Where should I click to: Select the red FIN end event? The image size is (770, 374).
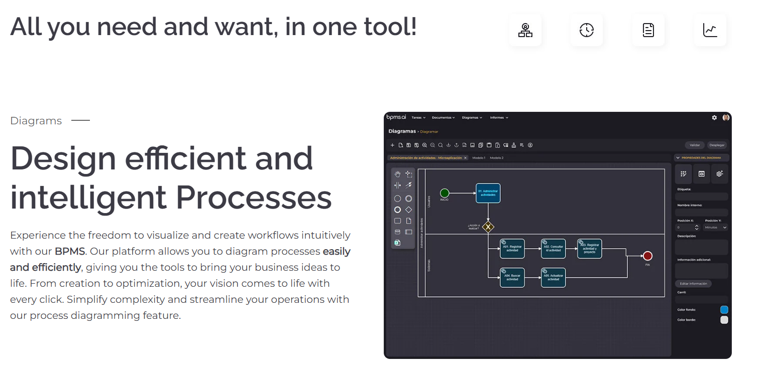click(647, 256)
